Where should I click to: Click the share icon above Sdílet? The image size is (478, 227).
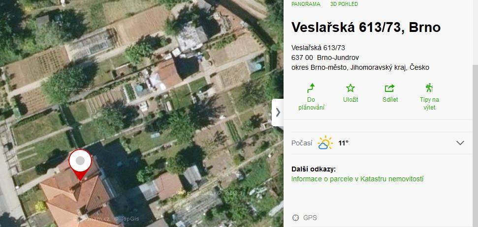(389, 88)
